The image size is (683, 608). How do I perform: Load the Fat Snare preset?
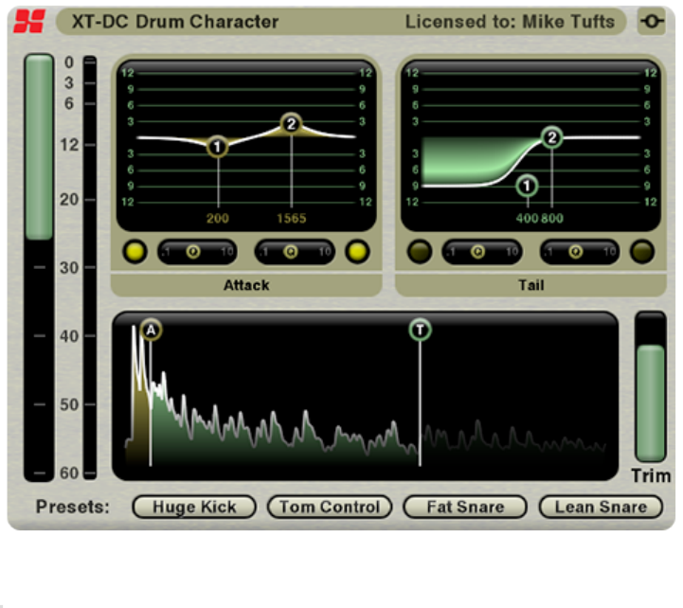pyautogui.click(x=465, y=507)
